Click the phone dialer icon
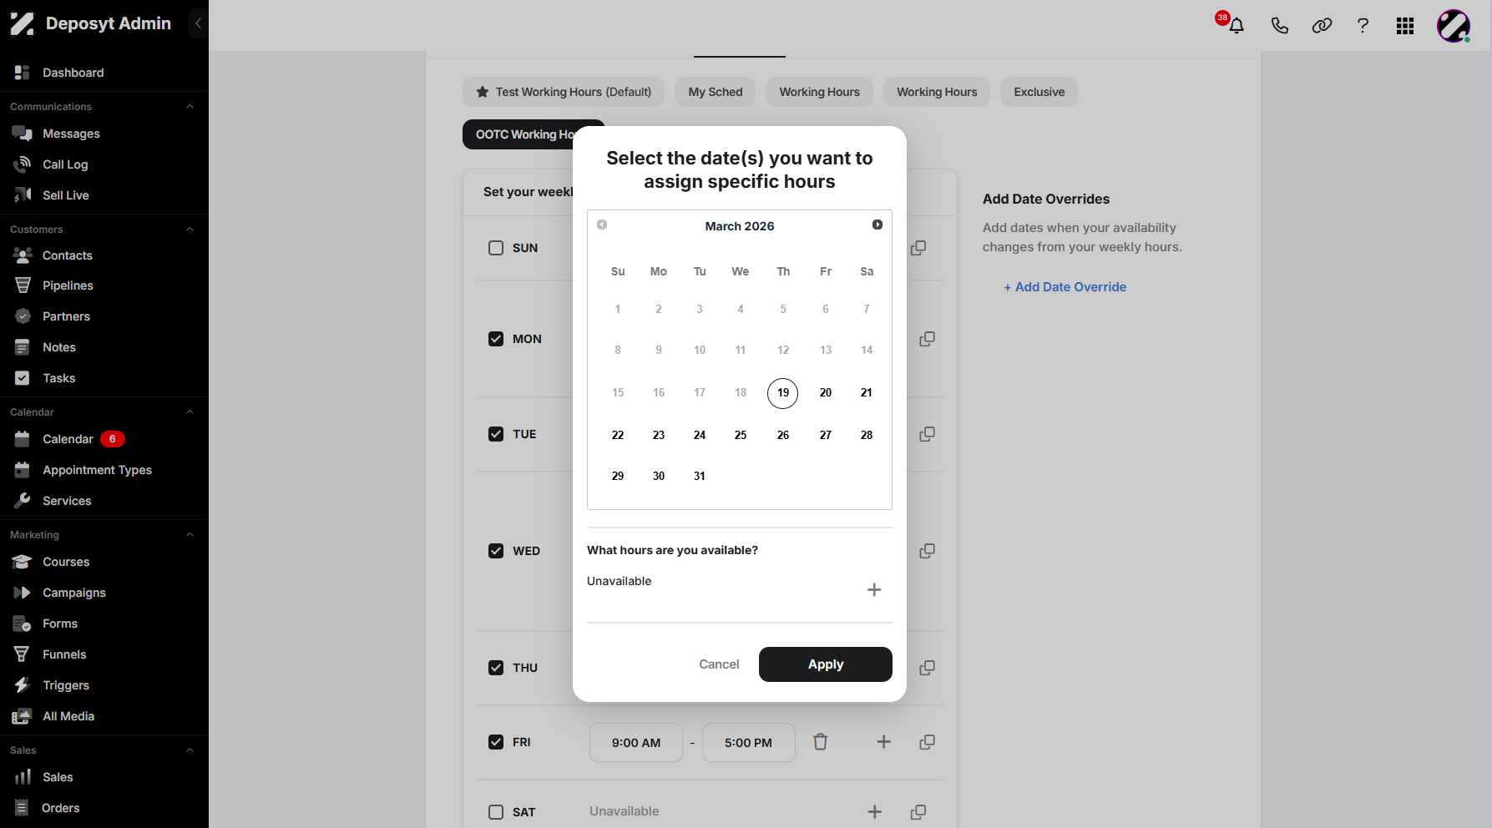1492x828 pixels. 1279,26
